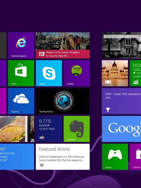Open the Travel tile with parliament photo
This screenshot has height=188, width=141.
click(115, 73)
